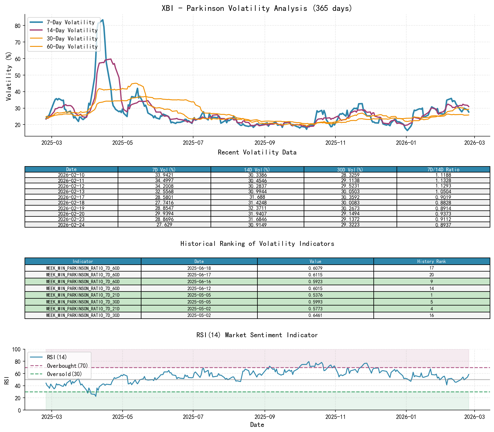Select highlighted row WEEK_MIN_PARKINSON_RATIO_7D_21D dated 2025-05-05
This screenshot has width=494, height=432.
pyautogui.click(x=83, y=295)
